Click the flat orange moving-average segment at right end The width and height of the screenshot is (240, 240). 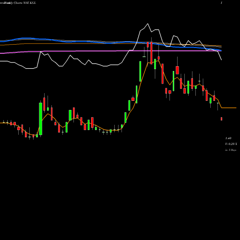point(229,108)
